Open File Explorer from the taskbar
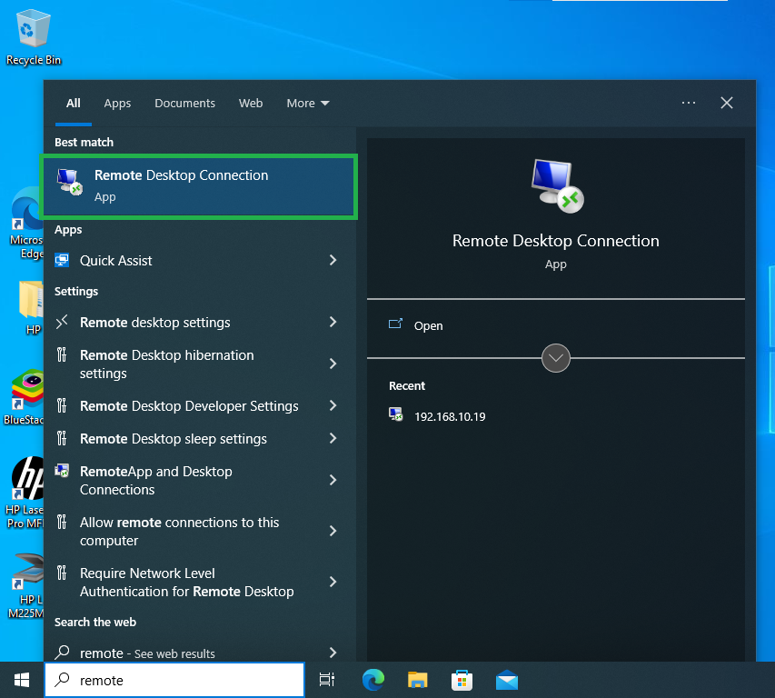 point(417,679)
